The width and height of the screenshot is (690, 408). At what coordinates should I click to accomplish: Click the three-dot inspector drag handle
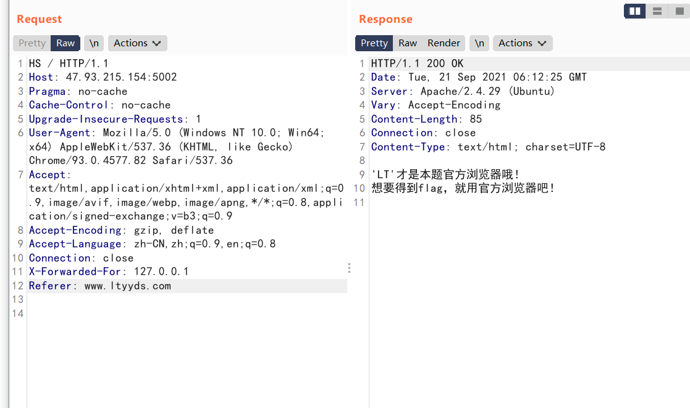[349, 268]
